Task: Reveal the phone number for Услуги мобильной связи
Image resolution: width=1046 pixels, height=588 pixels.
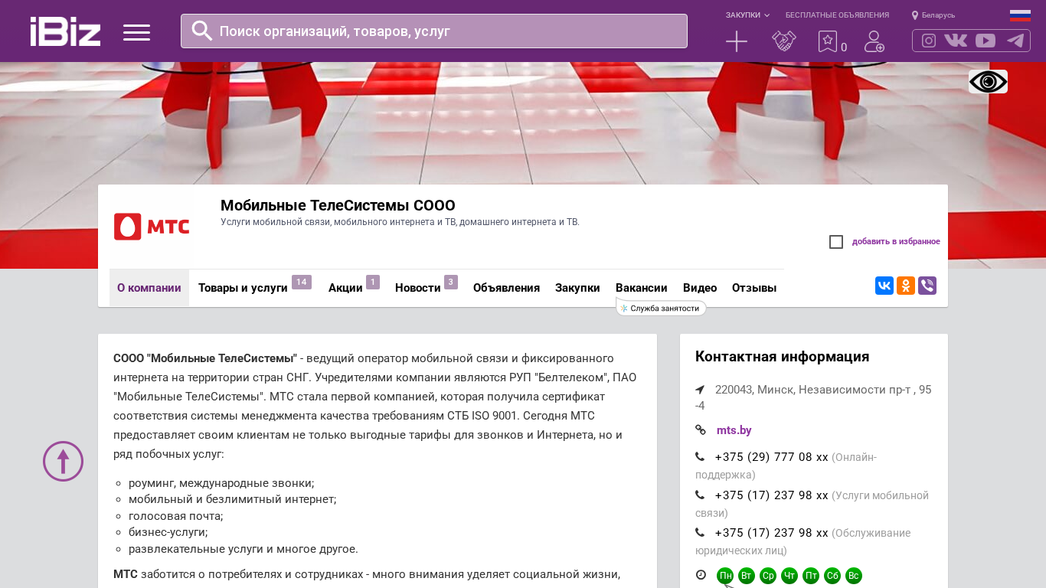Action: point(771,495)
